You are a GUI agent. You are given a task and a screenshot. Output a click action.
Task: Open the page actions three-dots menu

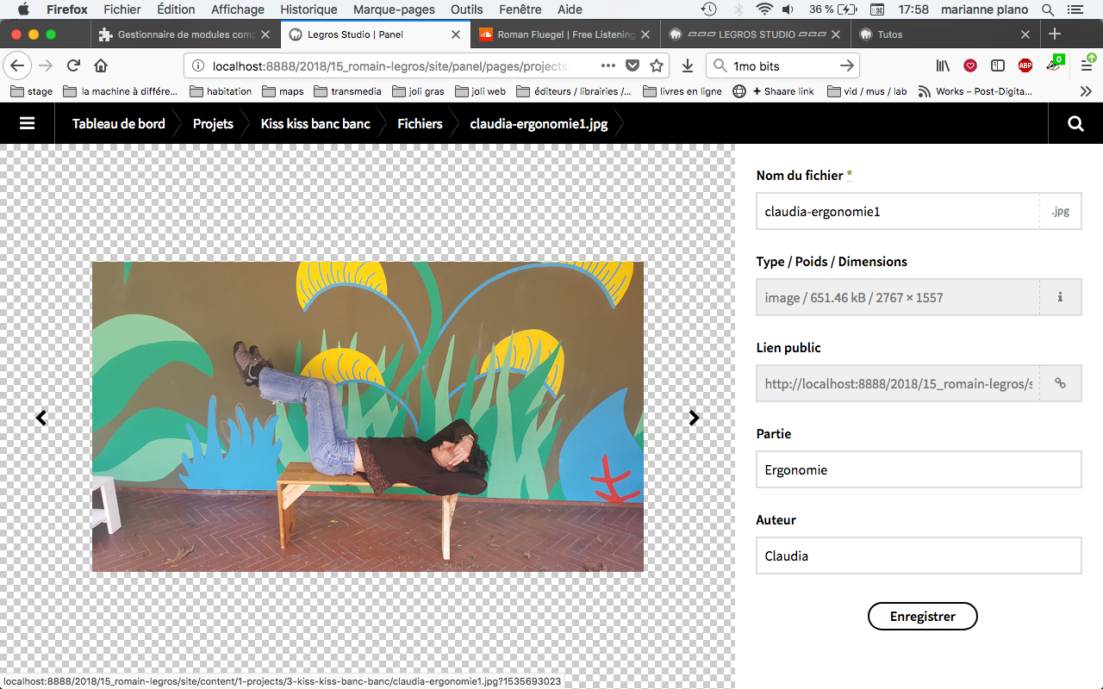[608, 66]
